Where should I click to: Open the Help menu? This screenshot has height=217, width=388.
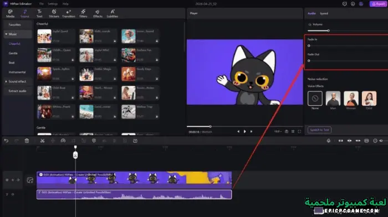click(x=65, y=4)
